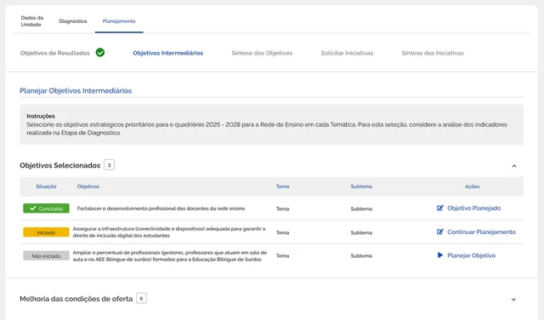The width and height of the screenshot is (544, 320).
Task: Click Subtema cell in the Assegurar row
Action: coord(361,232)
